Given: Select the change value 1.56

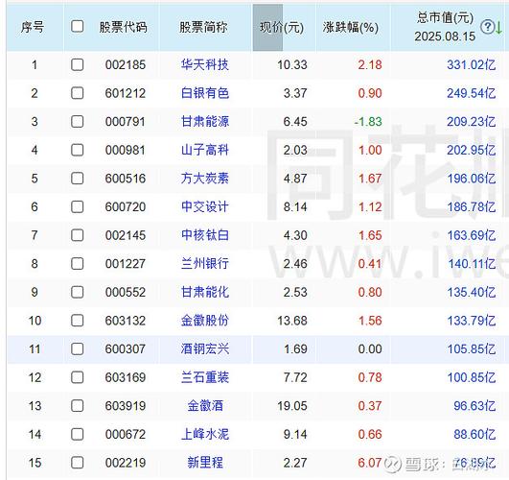Looking at the screenshot, I should pyautogui.click(x=370, y=321).
